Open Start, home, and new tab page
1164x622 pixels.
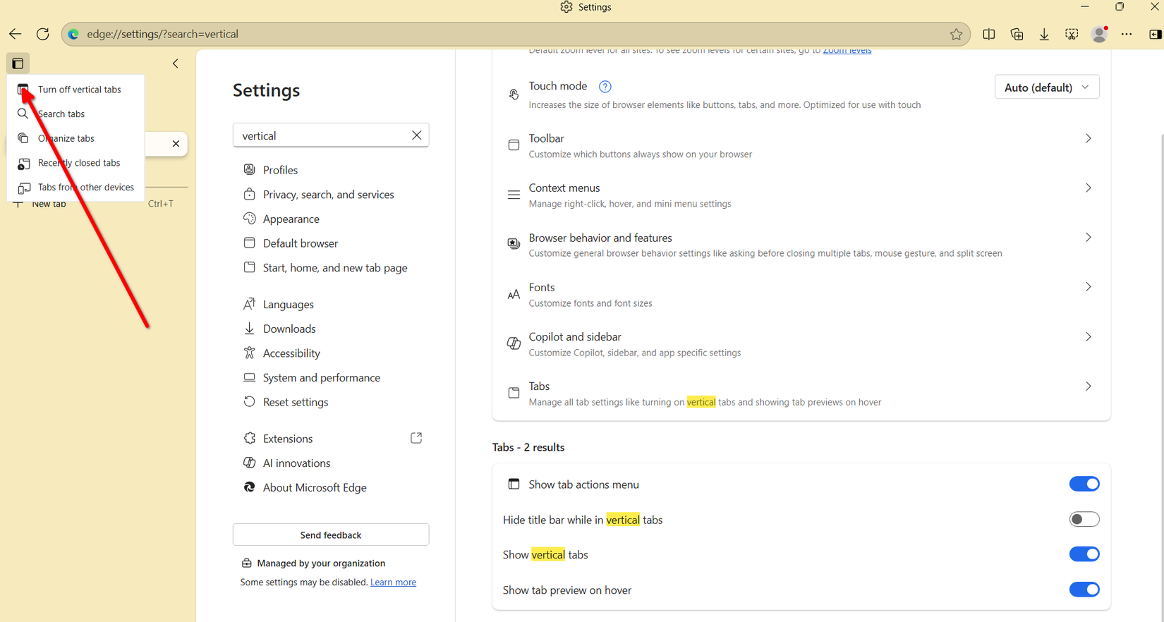tap(334, 268)
